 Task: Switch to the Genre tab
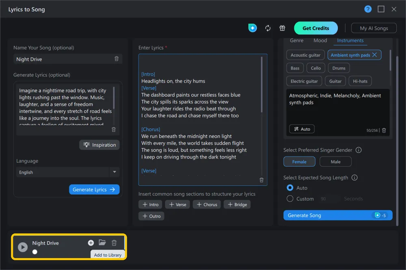tap(296, 41)
